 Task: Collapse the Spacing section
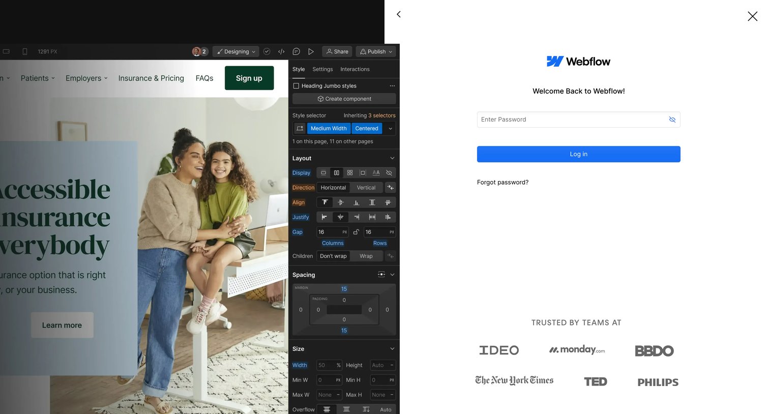coord(392,275)
